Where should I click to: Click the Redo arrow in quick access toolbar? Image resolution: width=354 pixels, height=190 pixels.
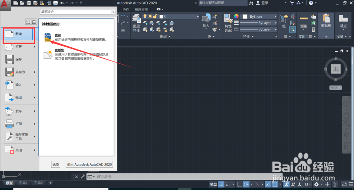point(72,3)
